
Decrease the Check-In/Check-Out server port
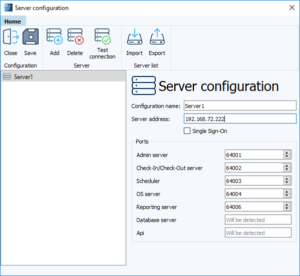[x=286, y=169]
